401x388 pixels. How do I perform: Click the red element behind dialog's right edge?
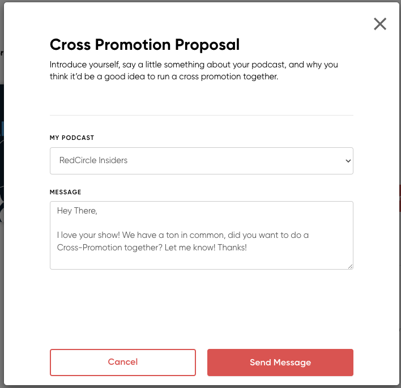pyautogui.click(x=399, y=198)
